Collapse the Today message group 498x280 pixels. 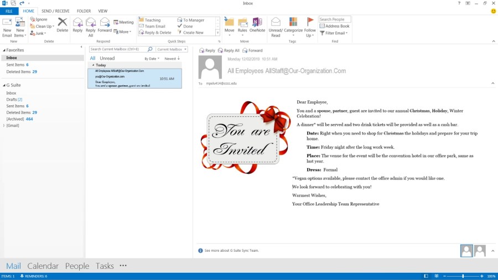(x=93, y=65)
